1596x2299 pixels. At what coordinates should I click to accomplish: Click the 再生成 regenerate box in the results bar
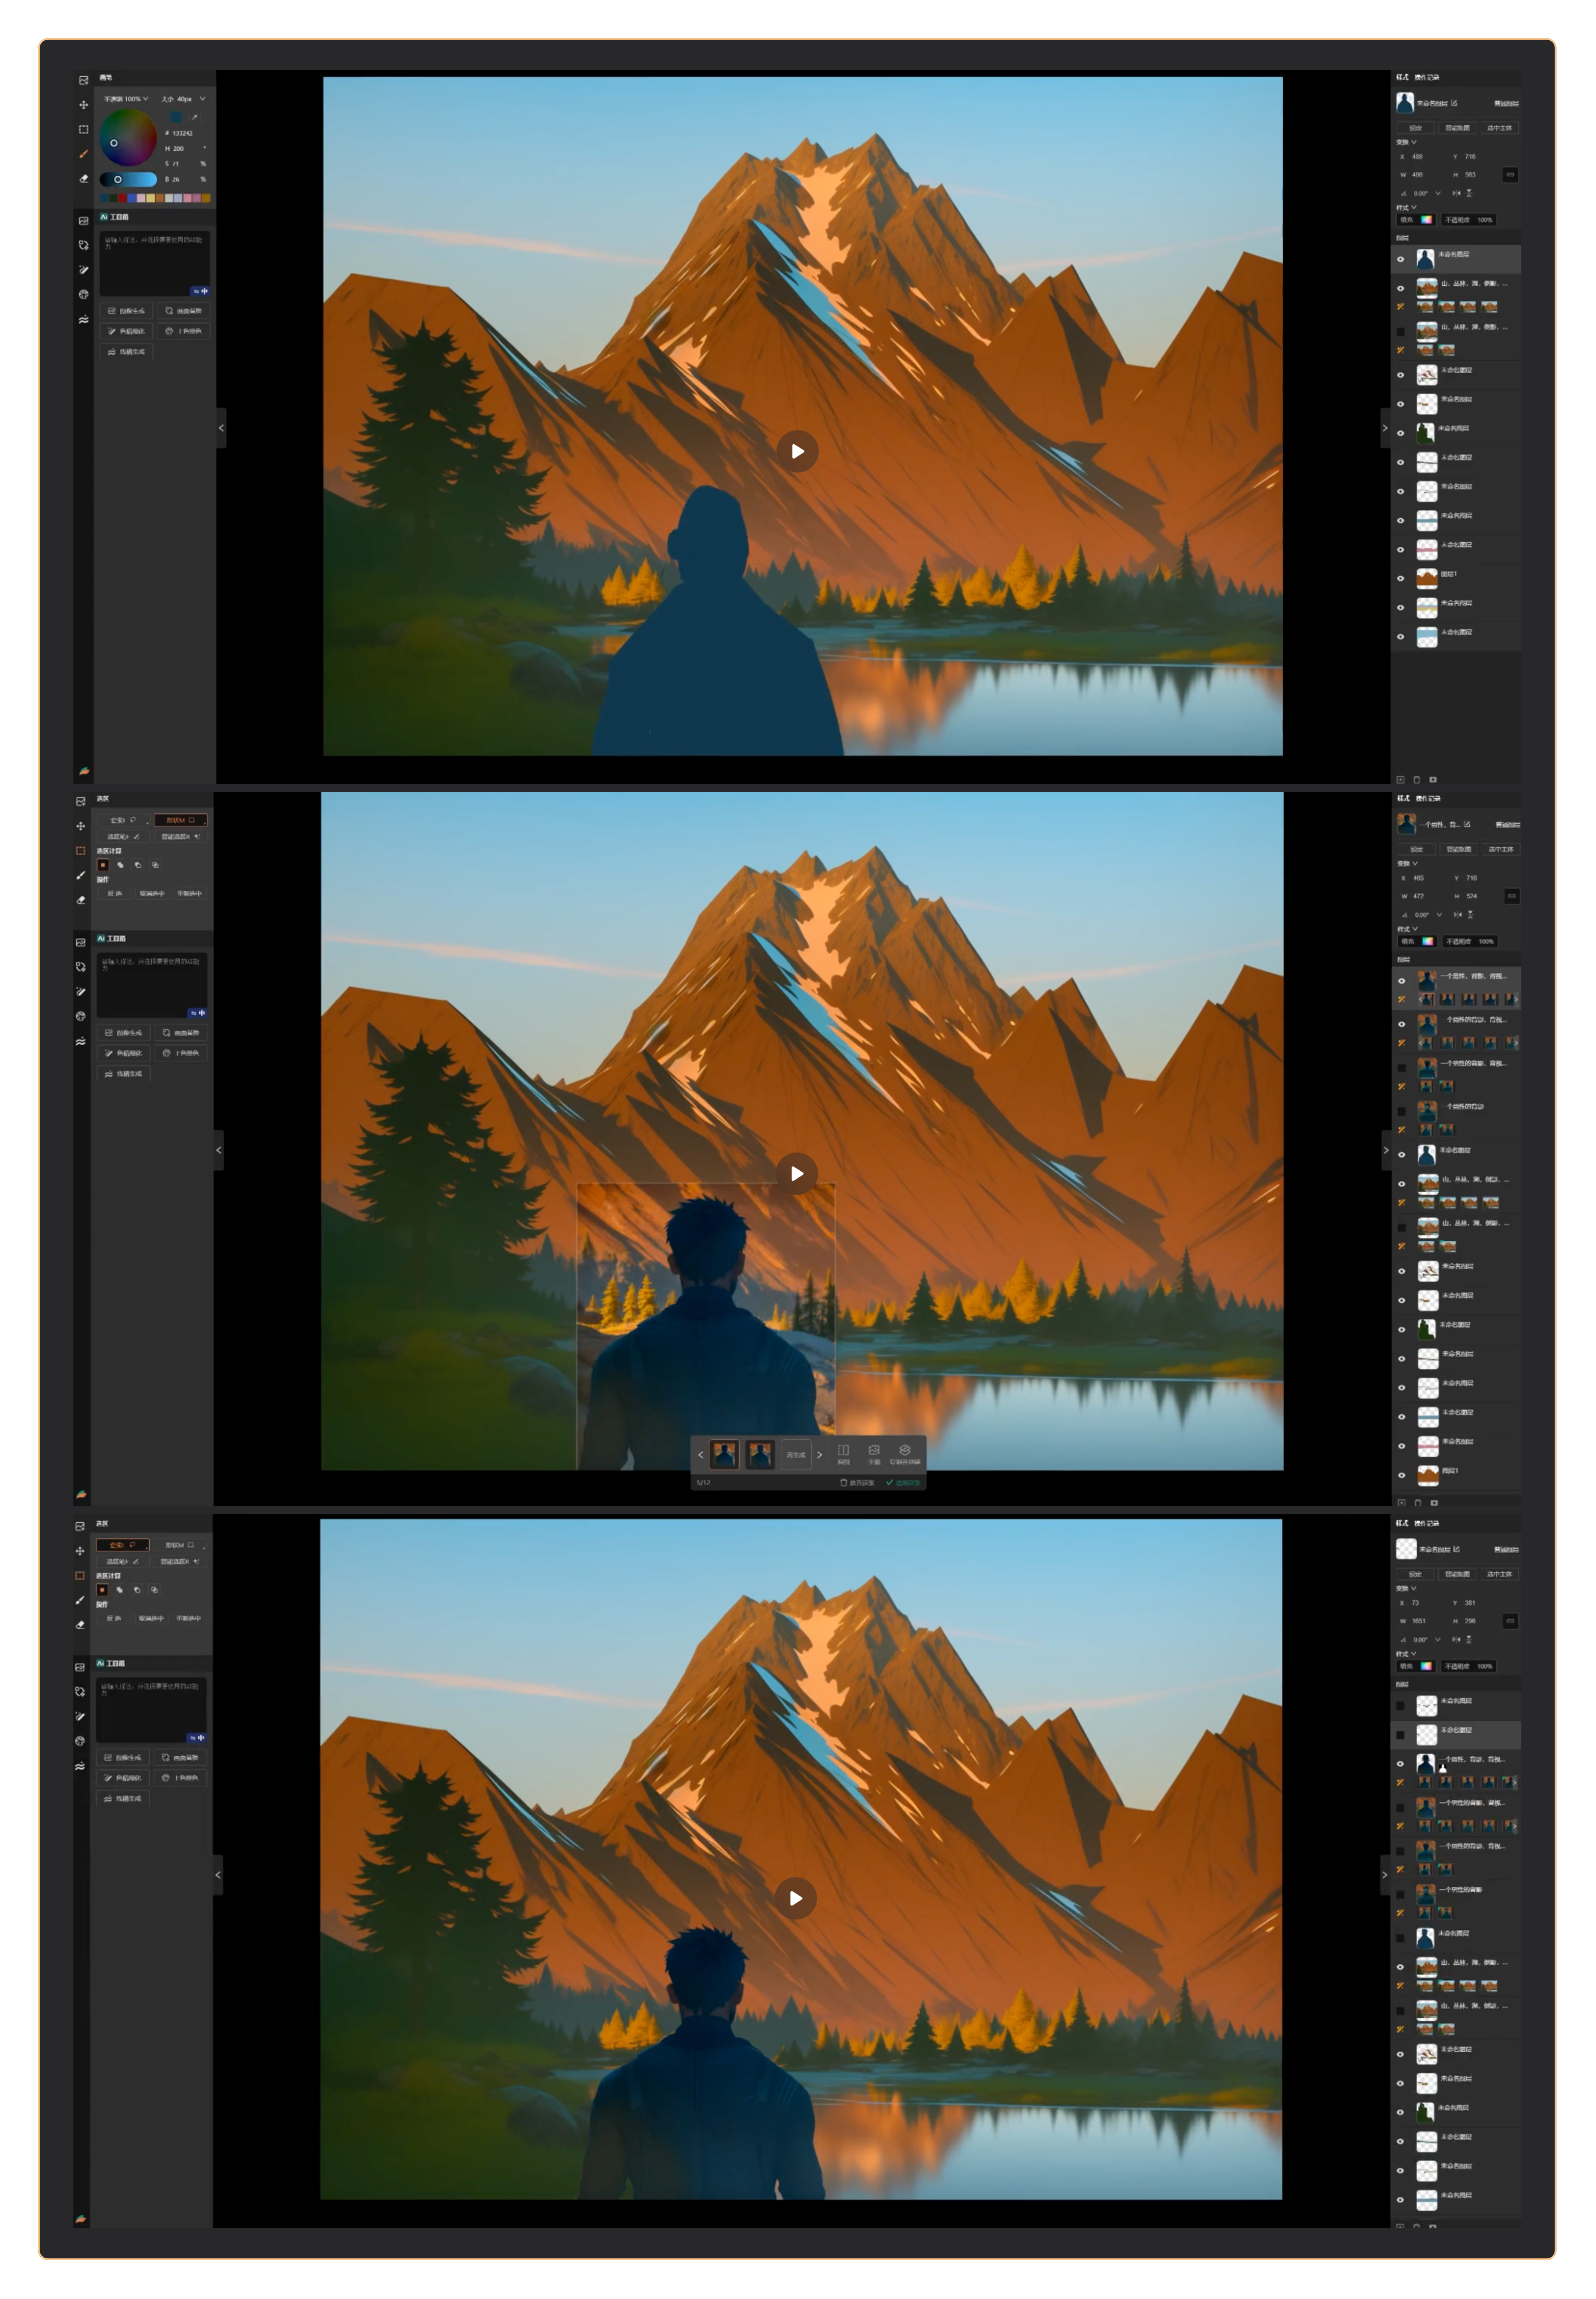pyautogui.click(x=796, y=1454)
